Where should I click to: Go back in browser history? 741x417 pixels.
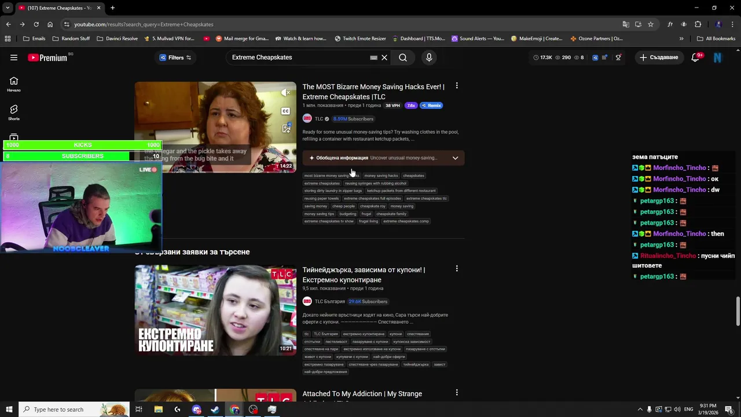[x=8, y=24]
